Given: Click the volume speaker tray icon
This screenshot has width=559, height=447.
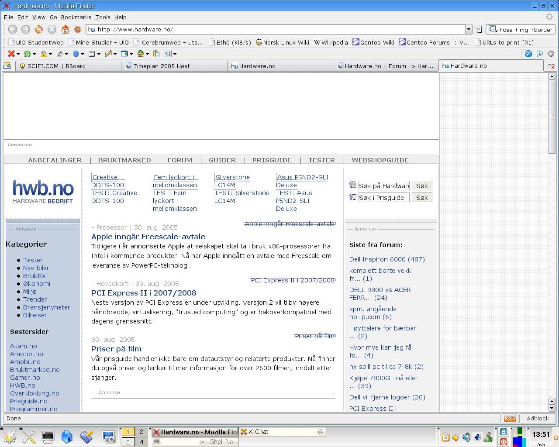Looking at the screenshot, I should [x=466, y=437].
